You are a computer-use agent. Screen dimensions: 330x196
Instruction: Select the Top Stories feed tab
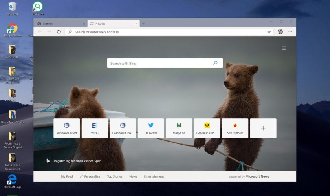tap(115, 176)
